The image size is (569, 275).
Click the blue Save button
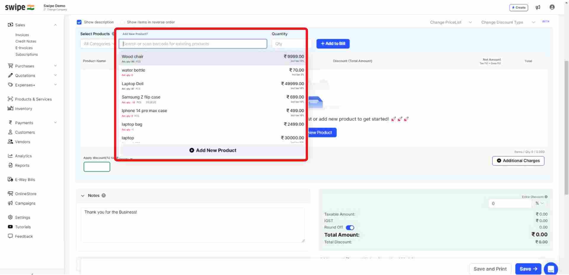pyautogui.click(x=528, y=269)
